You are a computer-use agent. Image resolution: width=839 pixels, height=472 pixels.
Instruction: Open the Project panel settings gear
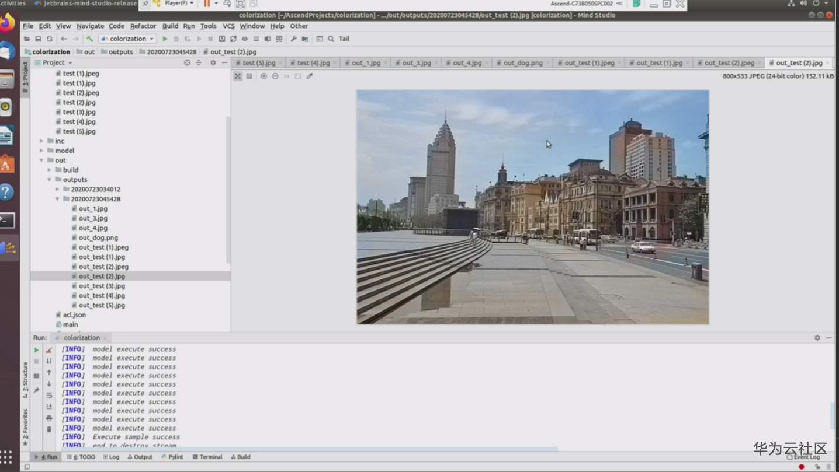tap(213, 62)
